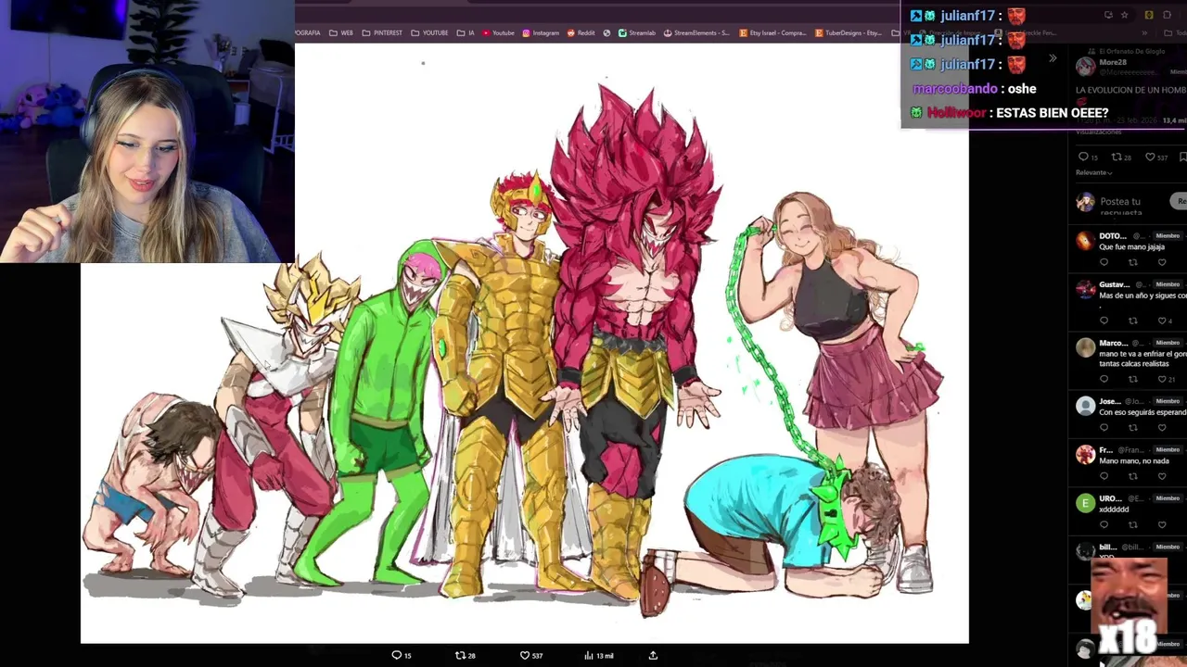Like DOTO's 'Que fue mano jajaja' comment
1187x667 pixels.
(x=1162, y=262)
